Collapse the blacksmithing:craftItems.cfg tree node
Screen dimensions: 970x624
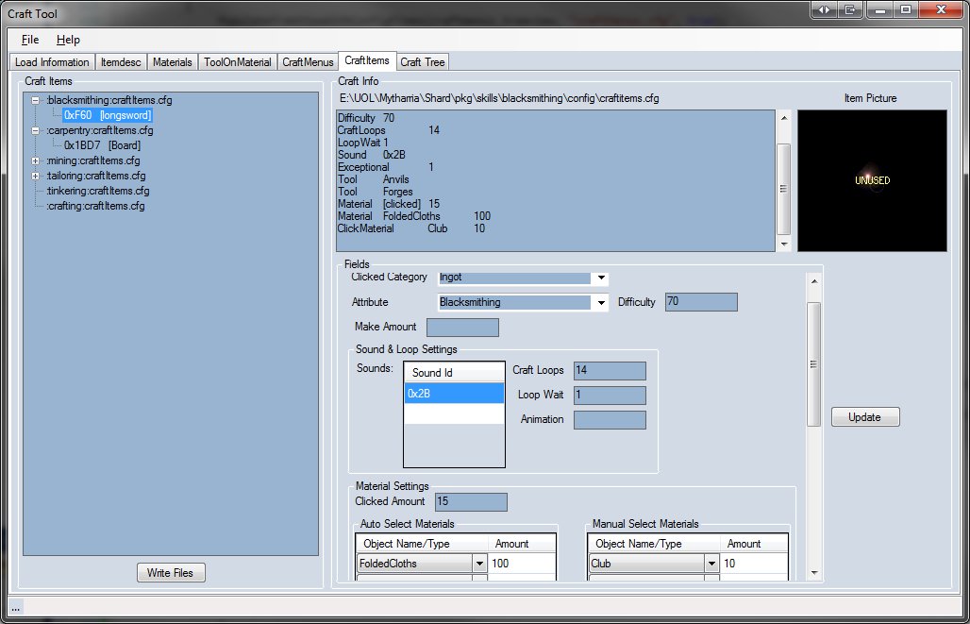(36, 100)
